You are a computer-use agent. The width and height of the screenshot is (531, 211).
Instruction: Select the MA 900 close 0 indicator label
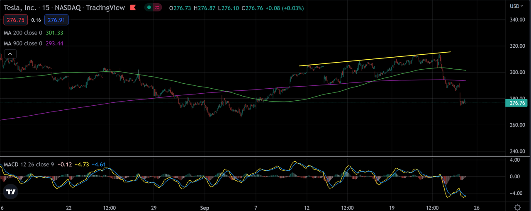click(x=23, y=44)
